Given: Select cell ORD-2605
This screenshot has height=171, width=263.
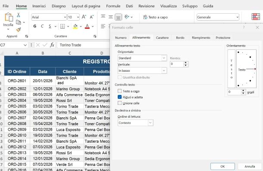Looking at the screenshot, I should click(x=17, y=106).
